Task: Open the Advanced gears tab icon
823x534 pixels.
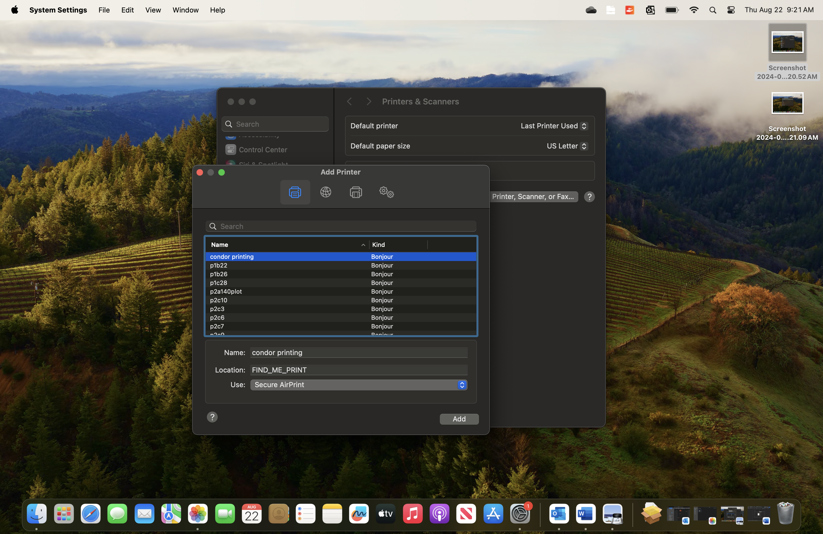Action: 387,192
